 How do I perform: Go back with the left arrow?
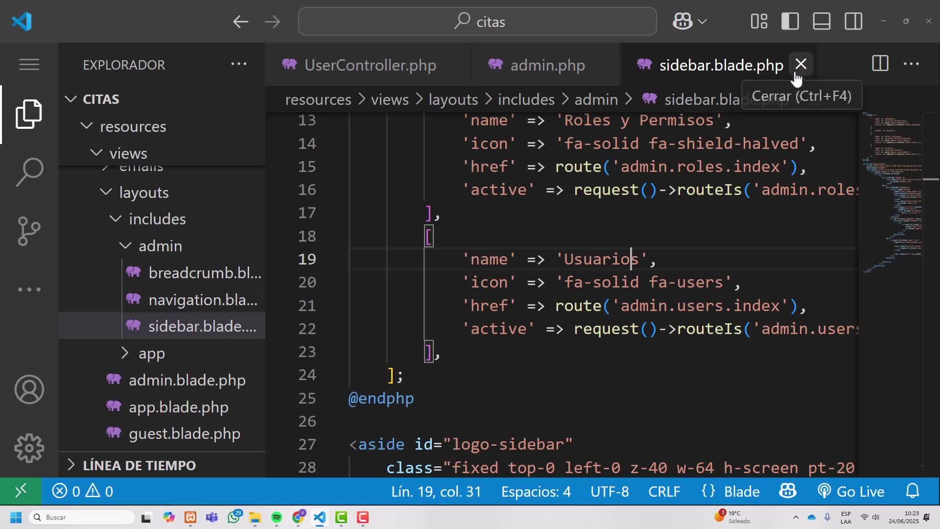[240, 22]
